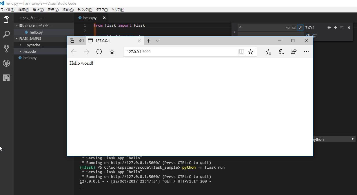357x195 pixels.
Task: Open the Search view in activity bar
Action: (x=6, y=34)
